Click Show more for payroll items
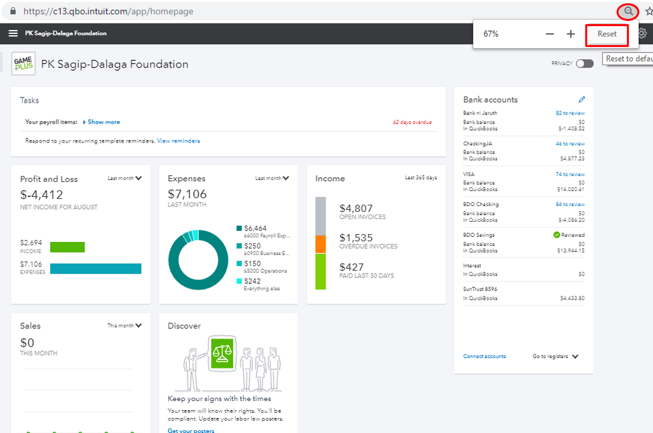The image size is (653, 433). coord(103,122)
